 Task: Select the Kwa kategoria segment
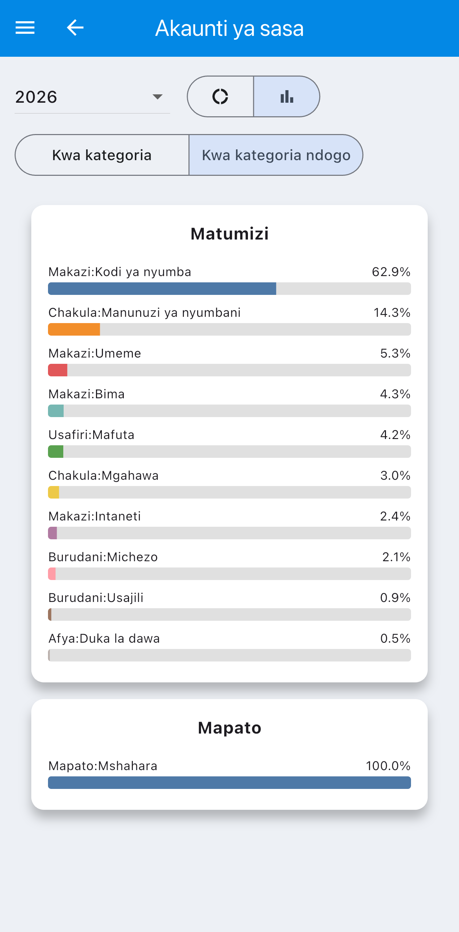click(102, 155)
